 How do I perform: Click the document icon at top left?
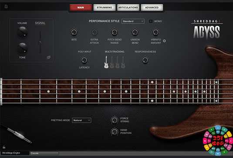click(x=6, y=7)
